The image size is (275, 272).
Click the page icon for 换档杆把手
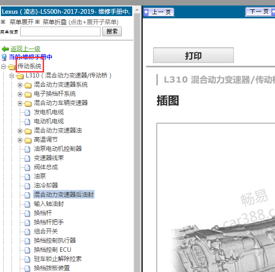[x=28, y=222]
